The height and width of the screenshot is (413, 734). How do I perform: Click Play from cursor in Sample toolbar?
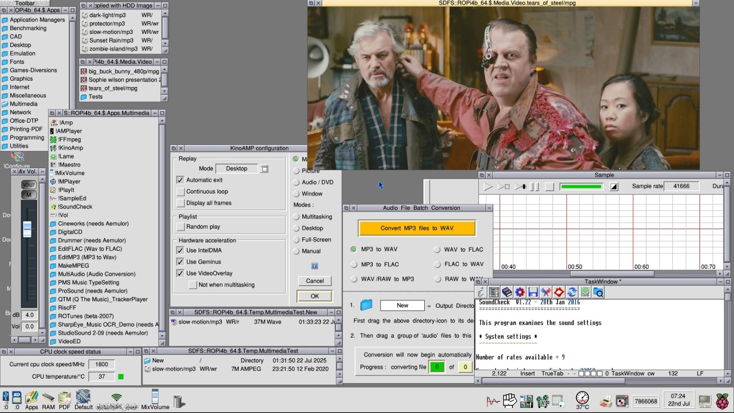pos(520,187)
